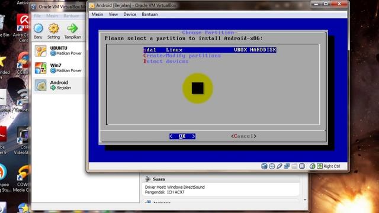379x213 pixels.
Task: Click Tampilkan green arrow in Manager toolbar
Action: (x=72, y=31)
